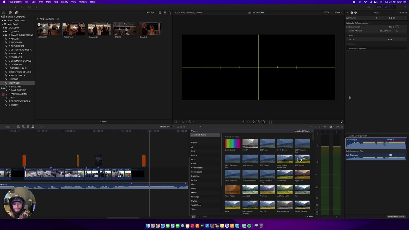This screenshot has height=230, width=409.
Task: Open the Photos and Audio sidebar
Action: [x=10, y=12]
